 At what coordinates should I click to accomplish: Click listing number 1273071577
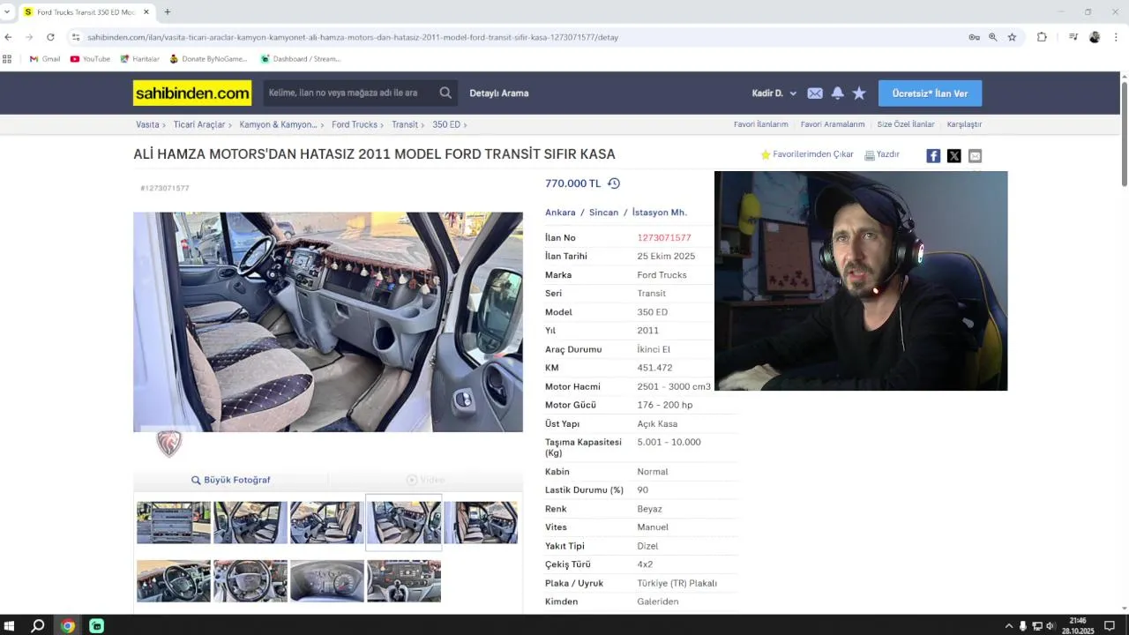click(x=664, y=238)
